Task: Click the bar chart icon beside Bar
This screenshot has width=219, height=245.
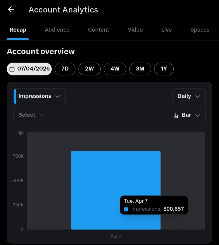Action: [176, 116]
